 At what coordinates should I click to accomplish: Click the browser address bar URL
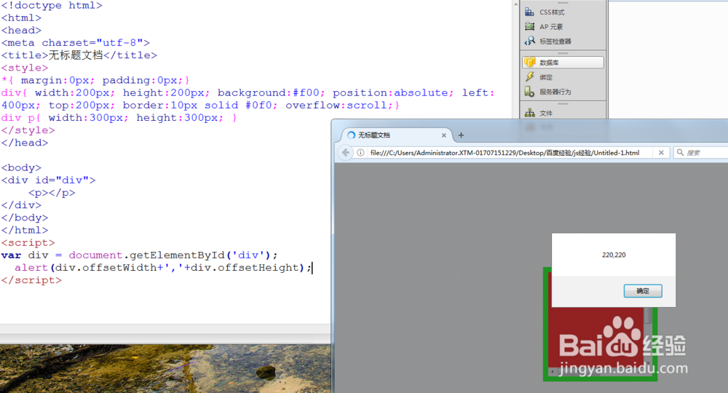click(x=505, y=153)
